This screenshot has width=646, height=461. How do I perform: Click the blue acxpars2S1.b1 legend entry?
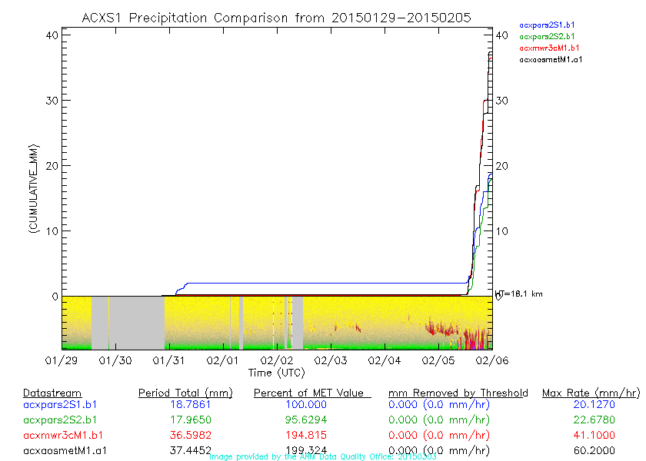pyautogui.click(x=547, y=25)
